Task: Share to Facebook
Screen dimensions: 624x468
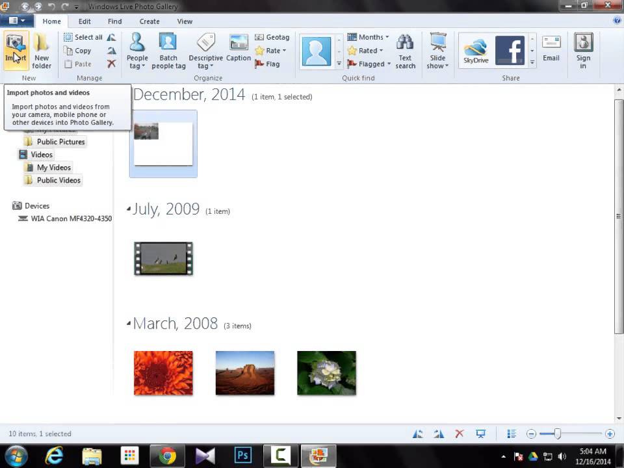Action: coord(510,51)
